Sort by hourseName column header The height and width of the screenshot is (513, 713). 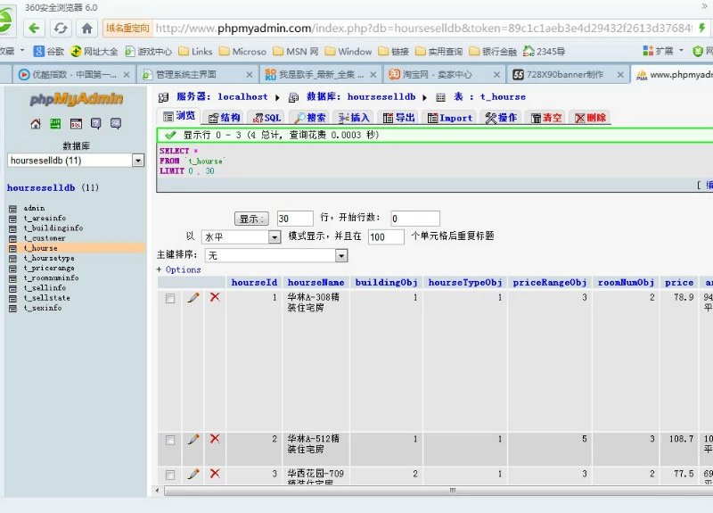[x=316, y=282]
